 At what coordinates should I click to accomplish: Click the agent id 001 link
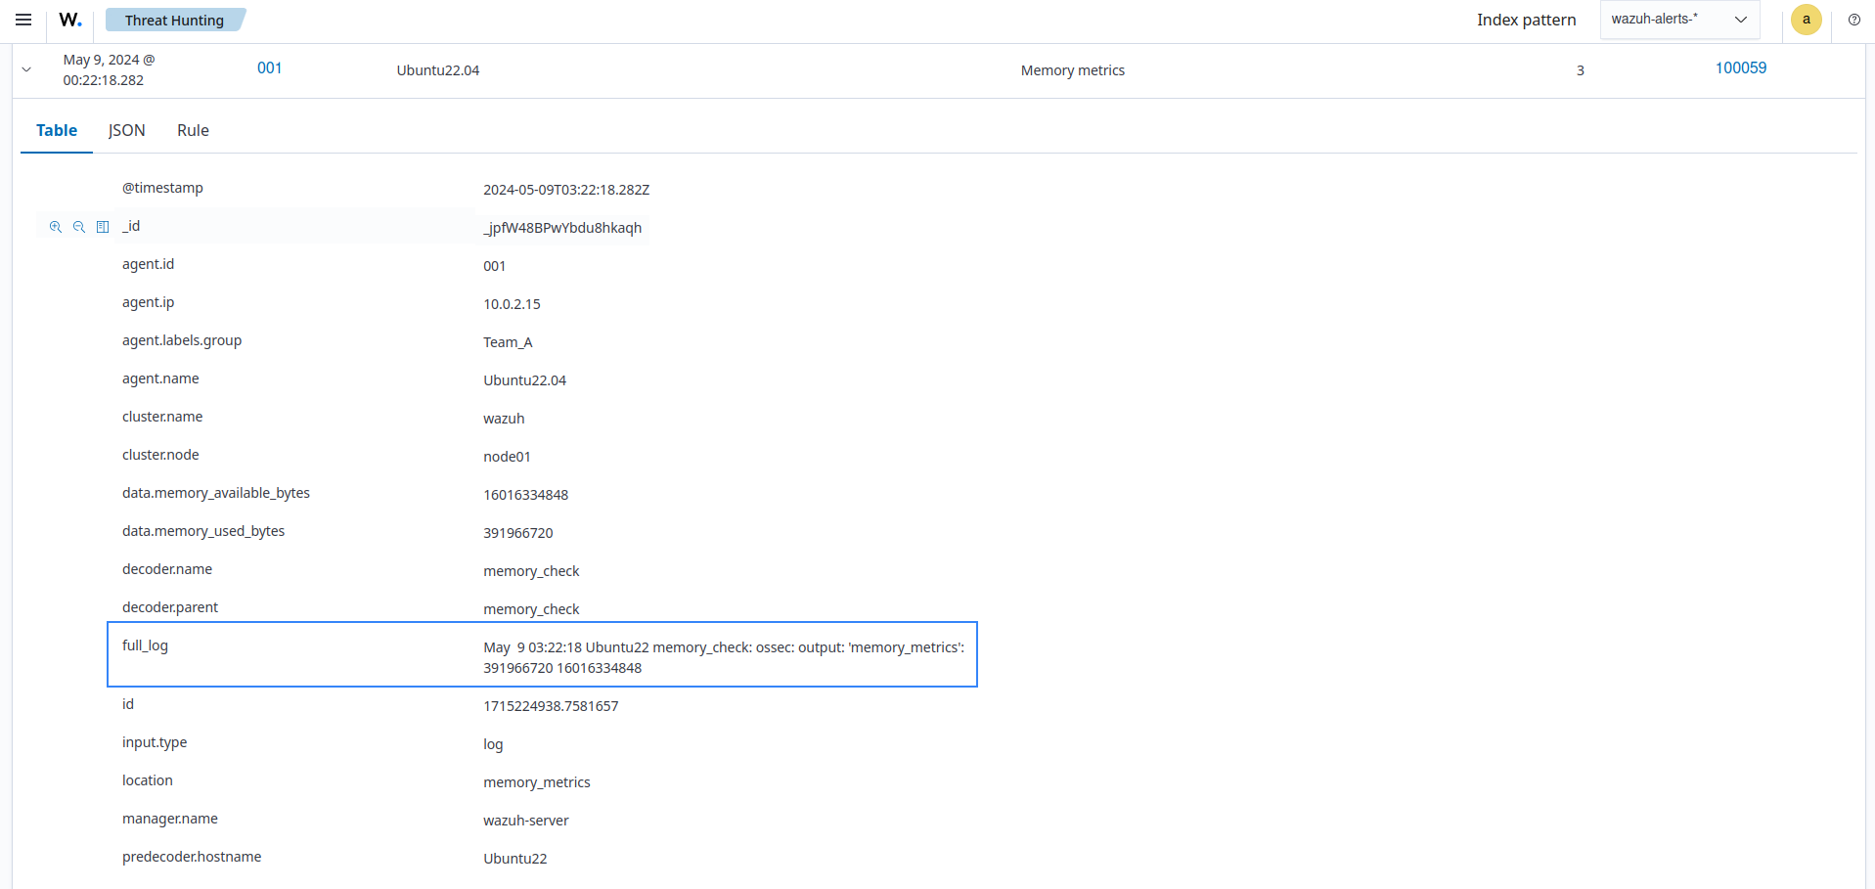(x=268, y=67)
